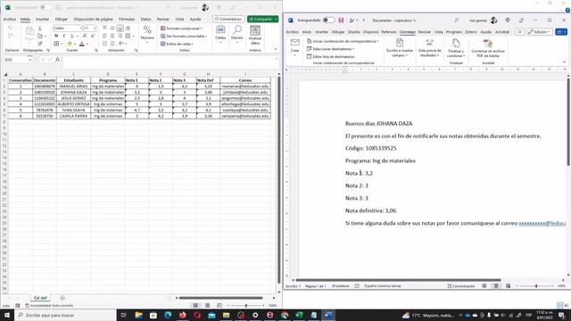The image size is (571, 321).
Task: Click the Underline S icon in Excel
Action: pos(71,36)
